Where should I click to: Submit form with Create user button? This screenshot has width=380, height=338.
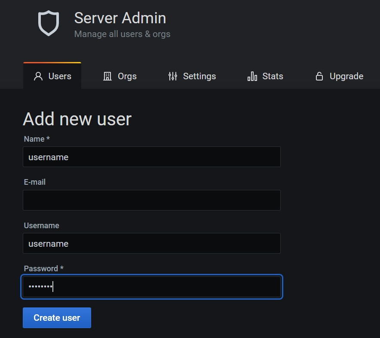[x=57, y=318]
